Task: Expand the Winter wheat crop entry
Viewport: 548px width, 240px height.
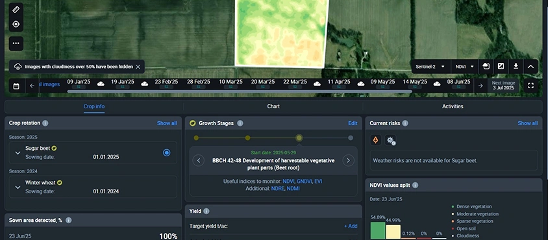Action: pyautogui.click(x=18, y=187)
